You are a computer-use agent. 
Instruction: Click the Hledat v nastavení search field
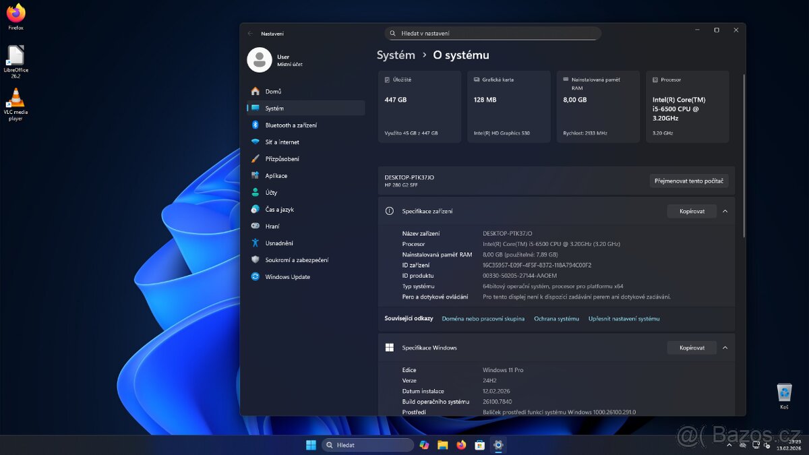coord(492,33)
